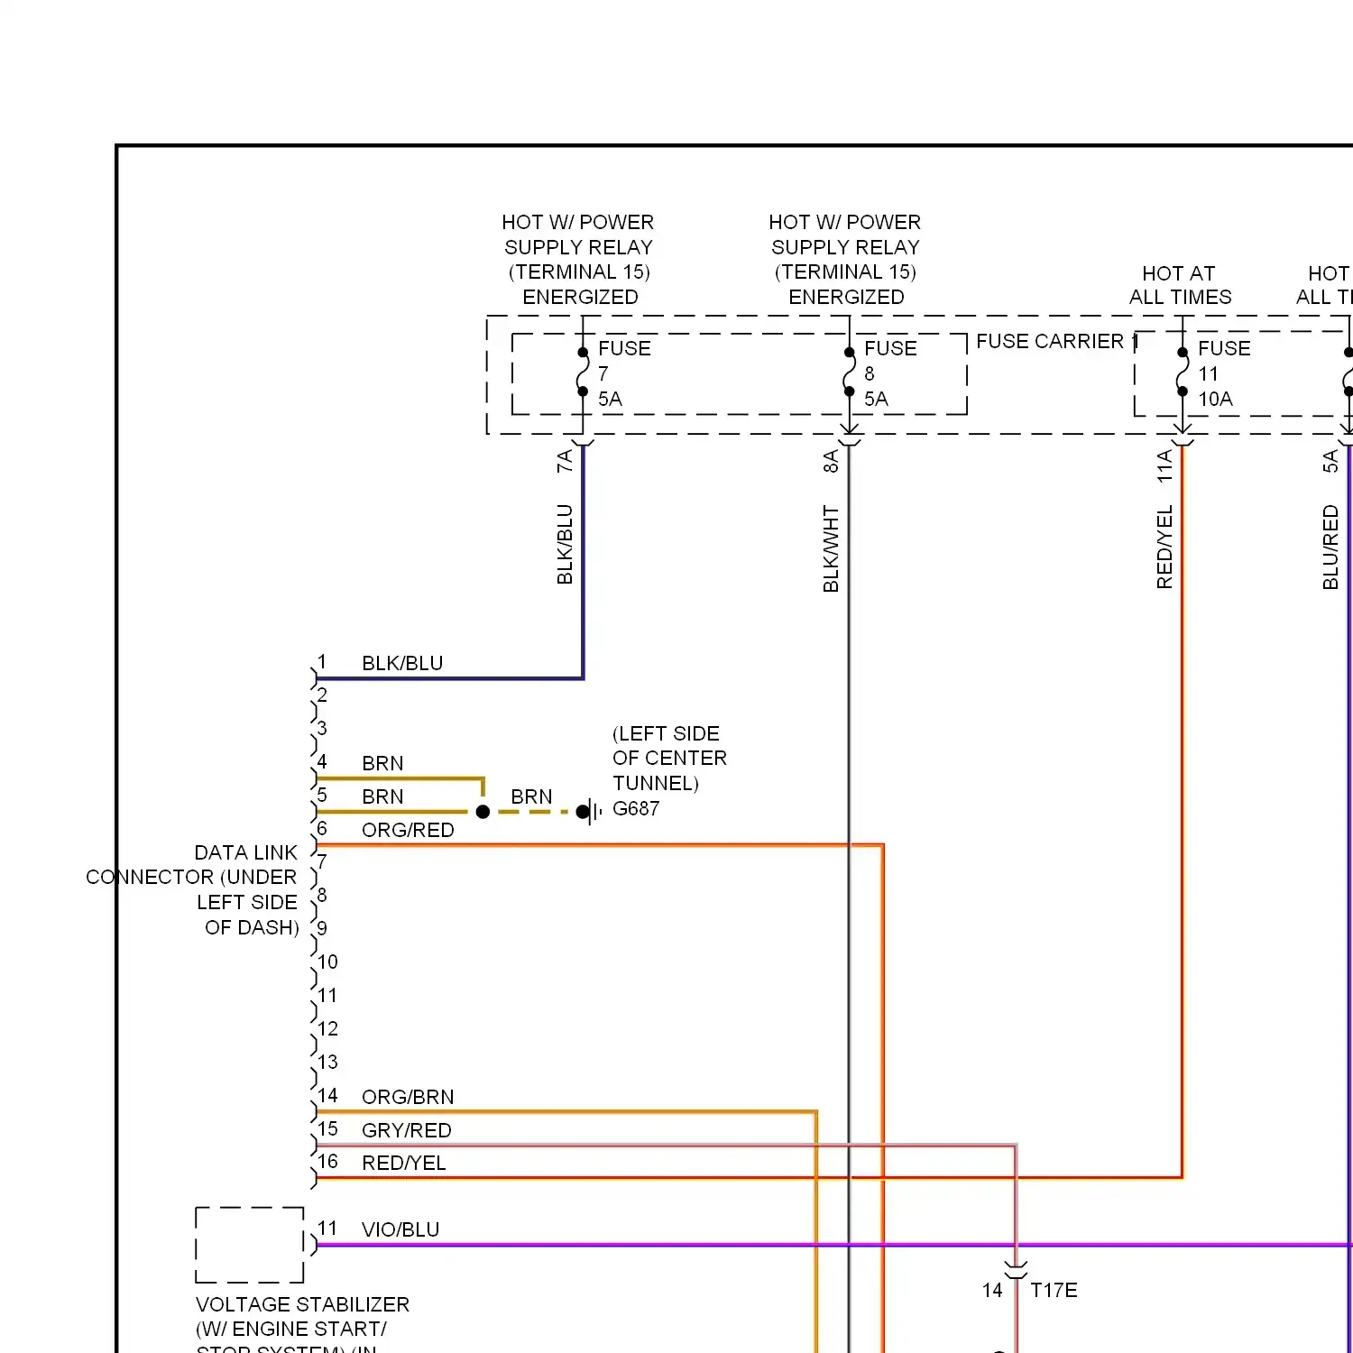Screen dimensions: 1353x1353
Task: Click pin 14 label beside T17E
Action: pyautogui.click(x=992, y=1290)
